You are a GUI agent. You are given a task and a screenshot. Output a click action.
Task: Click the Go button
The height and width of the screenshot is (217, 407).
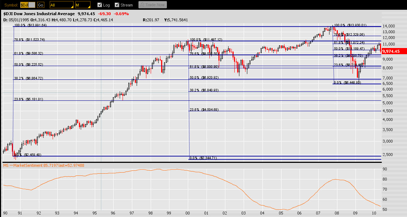[40, 5]
